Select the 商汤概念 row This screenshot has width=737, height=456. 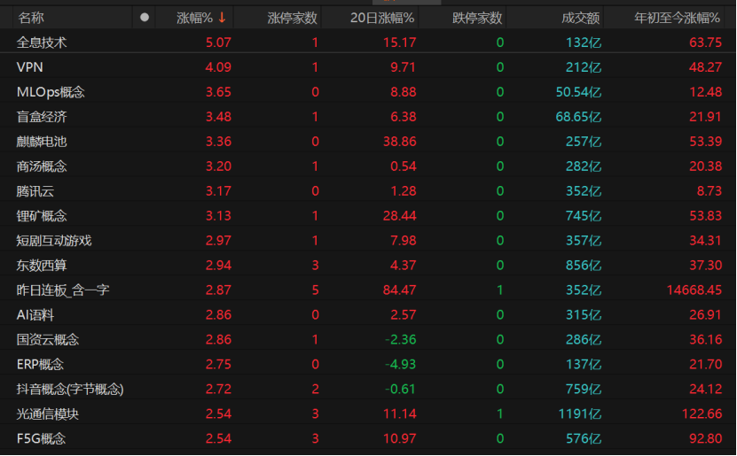(x=369, y=166)
